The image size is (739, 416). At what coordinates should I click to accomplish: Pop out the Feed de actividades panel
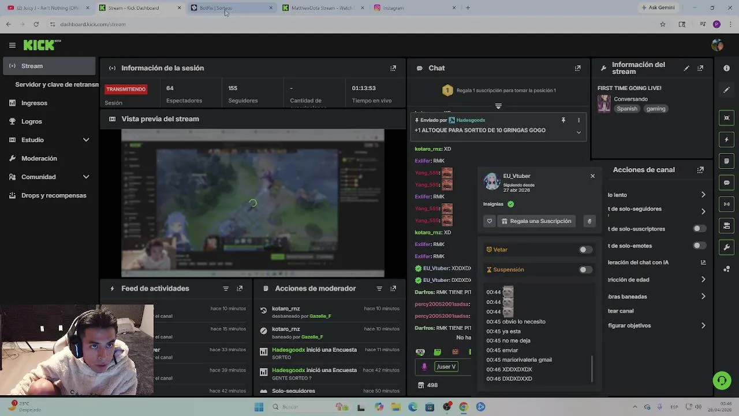click(240, 288)
